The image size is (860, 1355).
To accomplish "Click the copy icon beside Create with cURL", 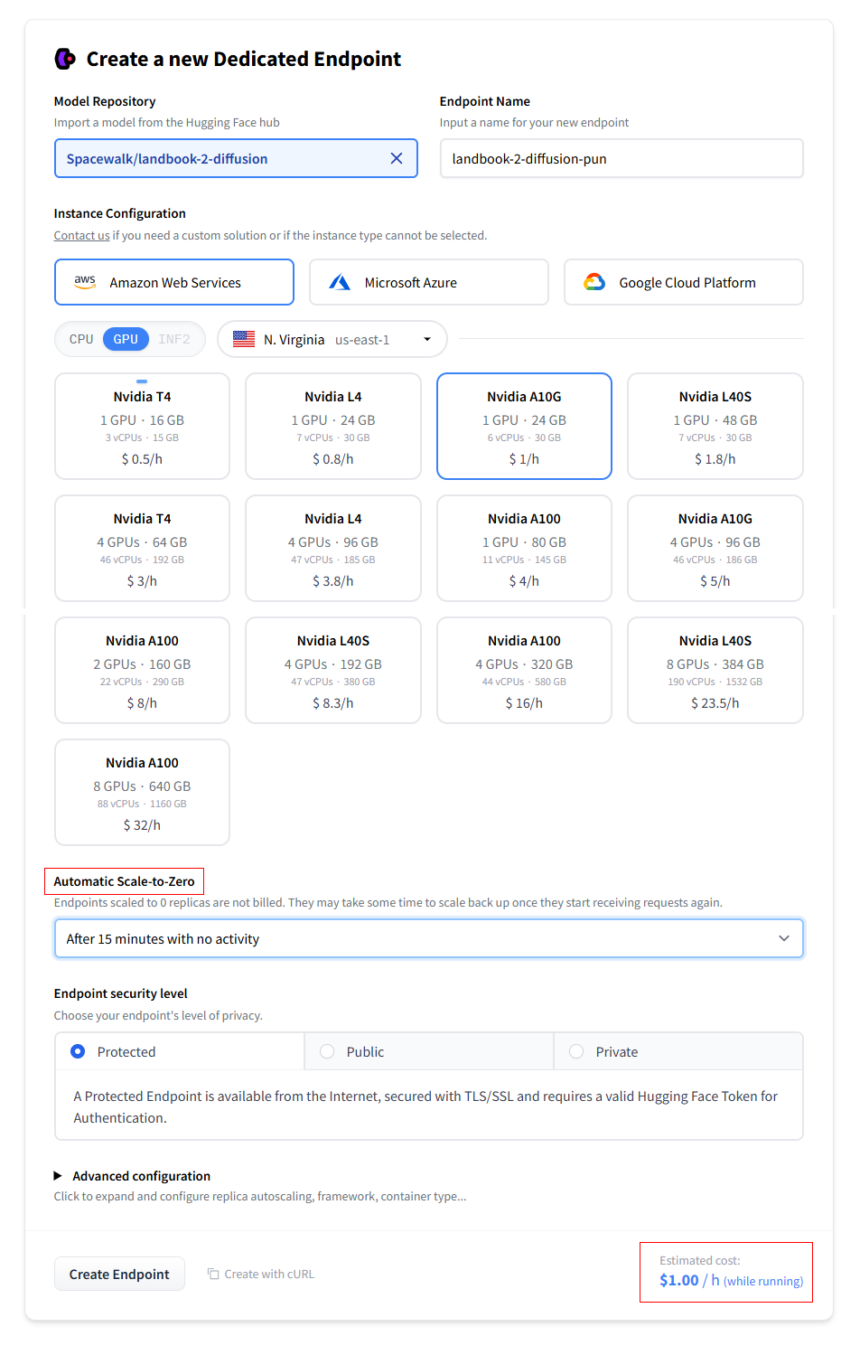I will click(213, 1275).
